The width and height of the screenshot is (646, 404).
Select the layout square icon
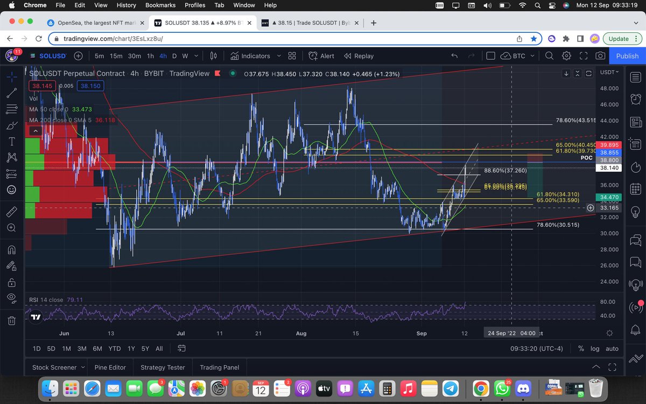[x=490, y=56]
